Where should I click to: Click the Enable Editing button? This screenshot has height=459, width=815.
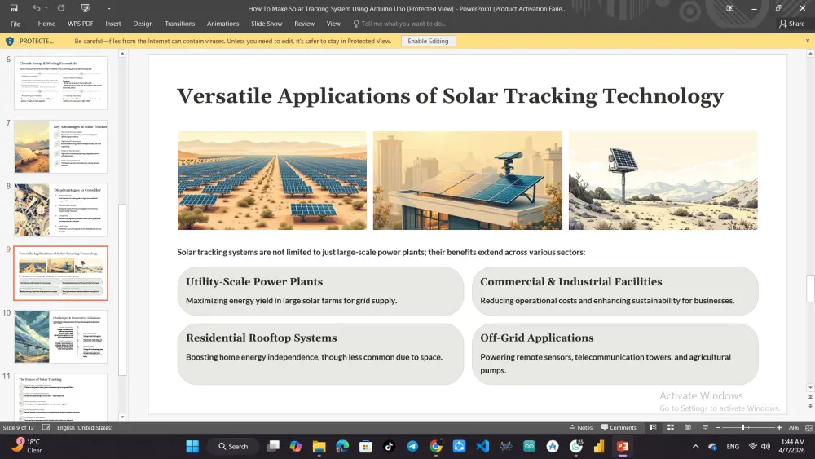429,41
